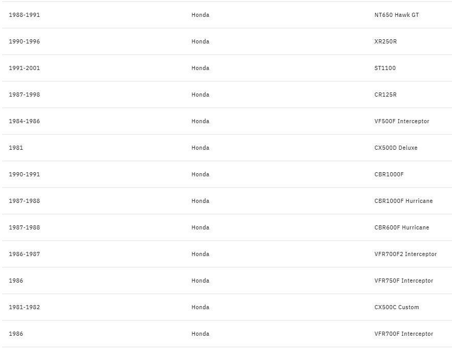Select the 1991-2001 year range
452x348 pixels.
(24, 68)
